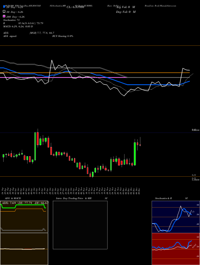Viewport: 200px width, 265px height.
Task: Click the '(MGR) 7.7, 77.8, 66.7' ADX values
Action: pos(42,33)
